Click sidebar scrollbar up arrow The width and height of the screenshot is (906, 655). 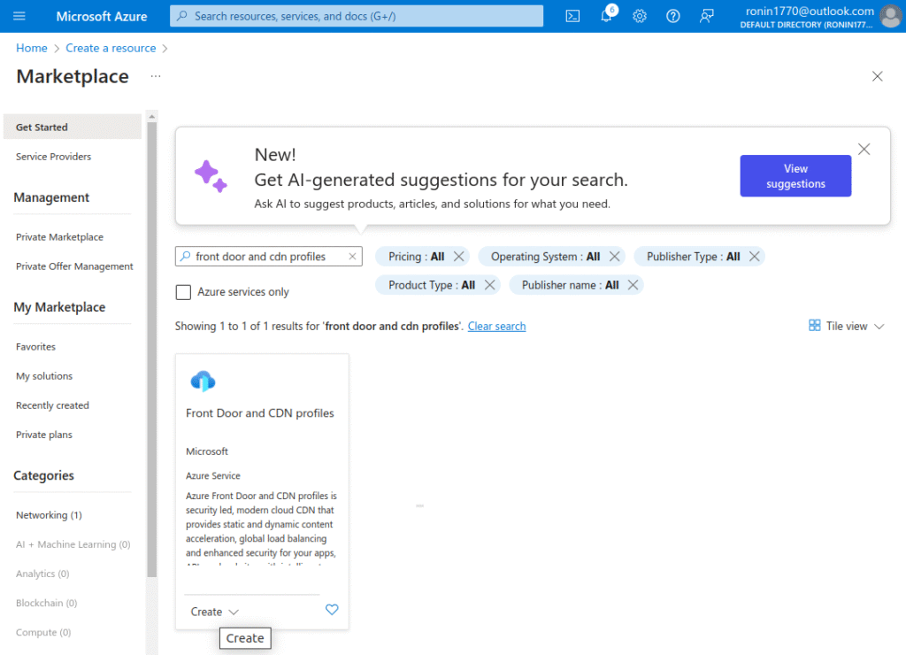[152, 116]
